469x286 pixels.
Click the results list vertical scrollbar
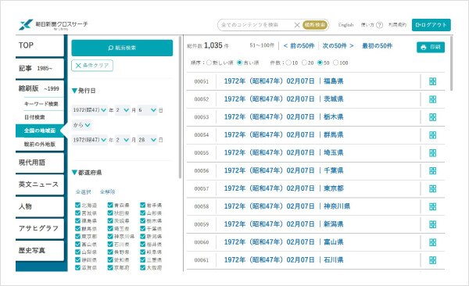pyautogui.click(x=451, y=63)
